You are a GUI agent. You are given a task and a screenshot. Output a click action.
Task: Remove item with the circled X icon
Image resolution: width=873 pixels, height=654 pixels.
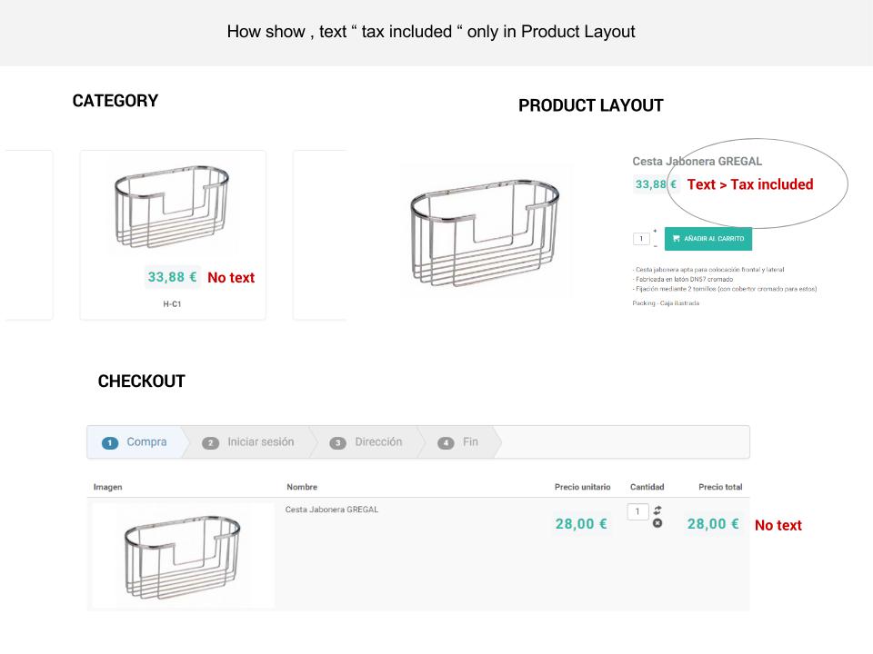pos(657,524)
